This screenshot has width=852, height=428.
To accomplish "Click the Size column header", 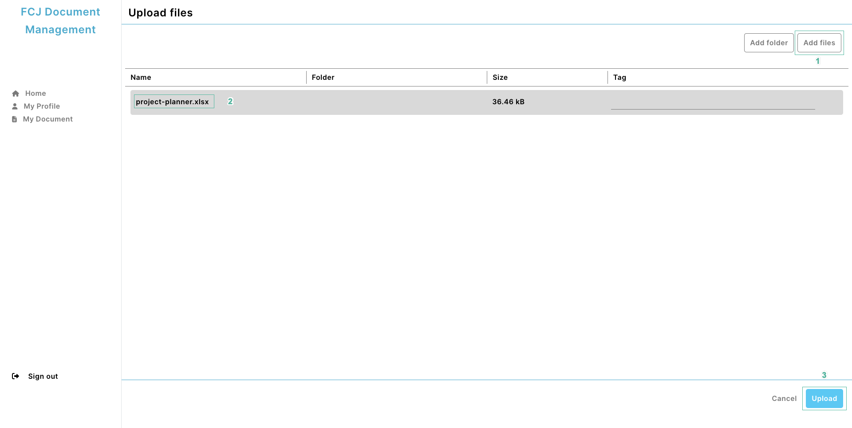I will coord(500,78).
